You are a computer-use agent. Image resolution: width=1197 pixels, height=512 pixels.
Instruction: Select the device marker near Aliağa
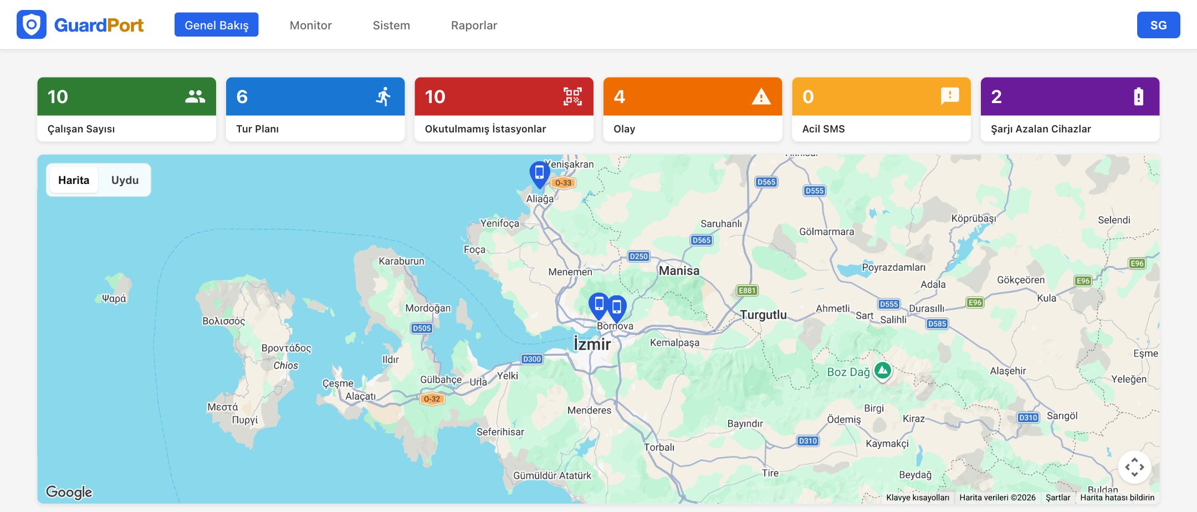click(x=539, y=175)
